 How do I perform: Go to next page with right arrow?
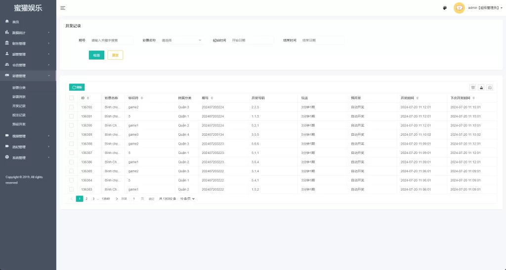click(x=117, y=199)
